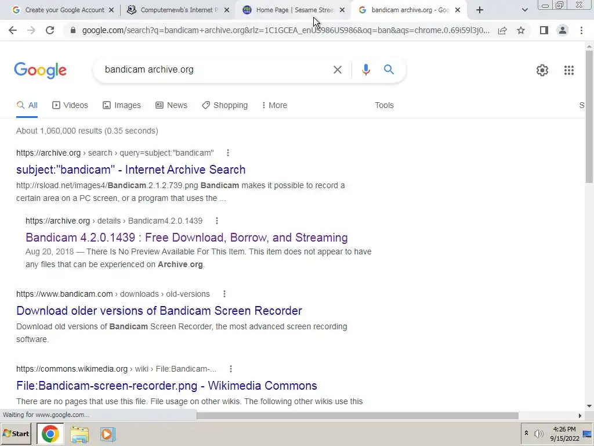Close the bandicam archive.org tab
Viewport: 594px width, 446px height.
click(458, 10)
